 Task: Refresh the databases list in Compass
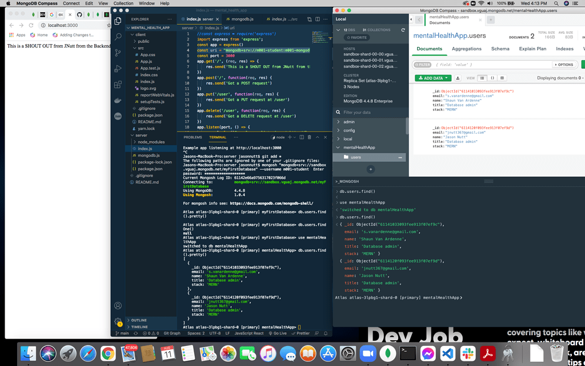[x=403, y=30]
